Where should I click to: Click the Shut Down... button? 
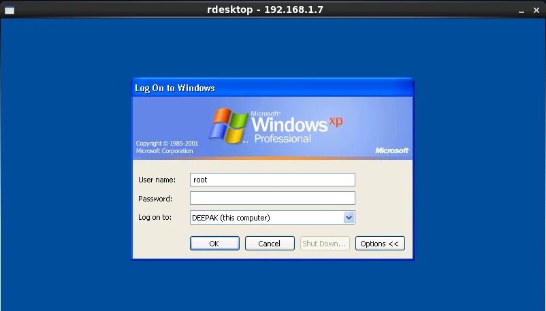pos(325,244)
